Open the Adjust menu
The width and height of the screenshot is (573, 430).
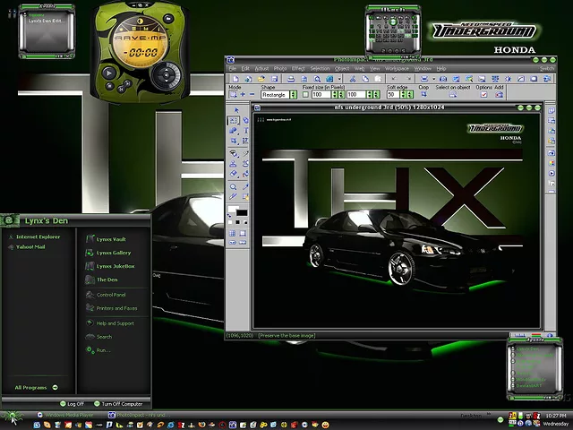pyautogui.click(x=261, y=68)
